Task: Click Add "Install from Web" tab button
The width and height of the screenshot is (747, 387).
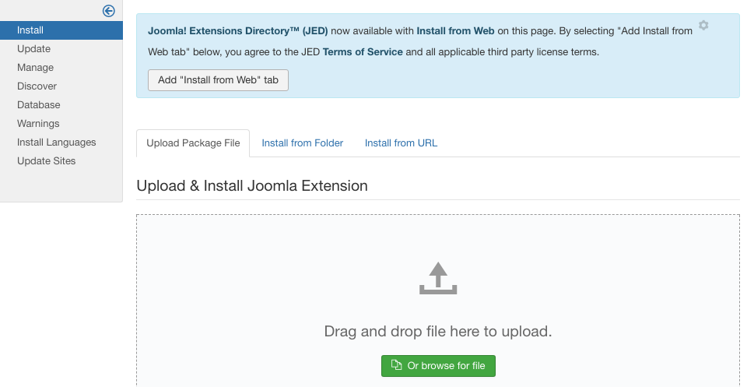Action: pyautogui.click(x=218, y=80)
